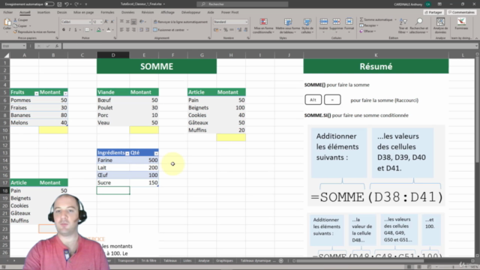Click the Undo arrow icon
The height and width of the screenshot is (270, 480).
(x=67, y=4)
